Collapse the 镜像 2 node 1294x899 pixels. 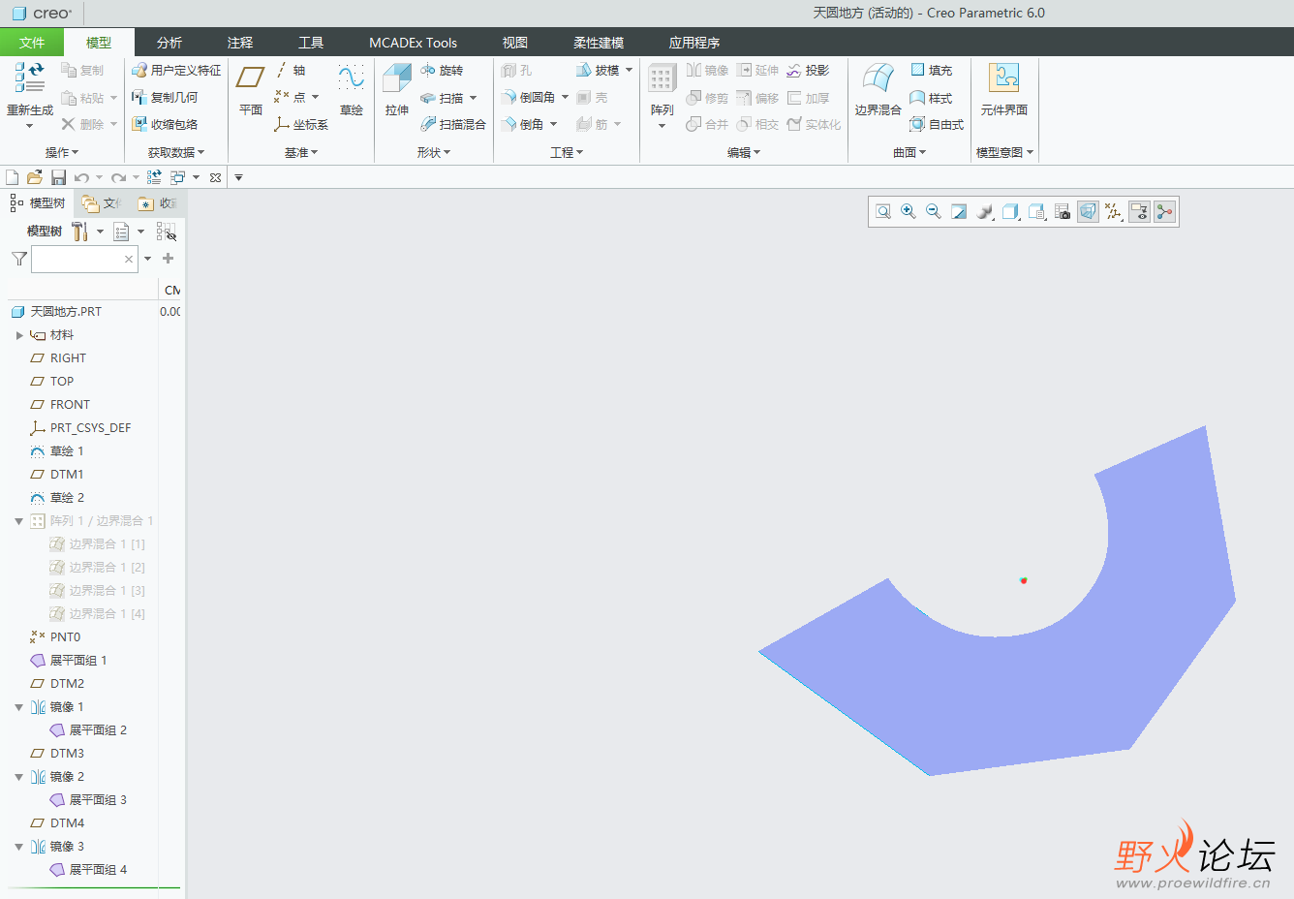[18, 777]
